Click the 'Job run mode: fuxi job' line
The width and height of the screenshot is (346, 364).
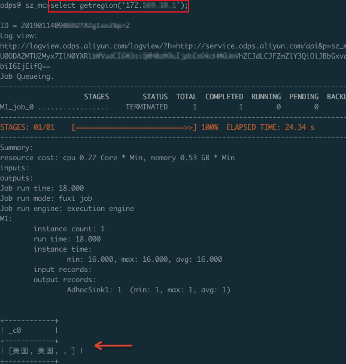(46, 198)
